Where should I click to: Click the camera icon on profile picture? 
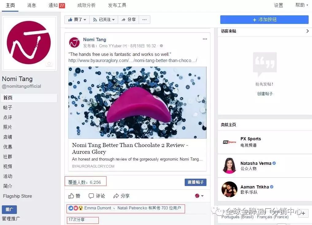tap(49, 64)
